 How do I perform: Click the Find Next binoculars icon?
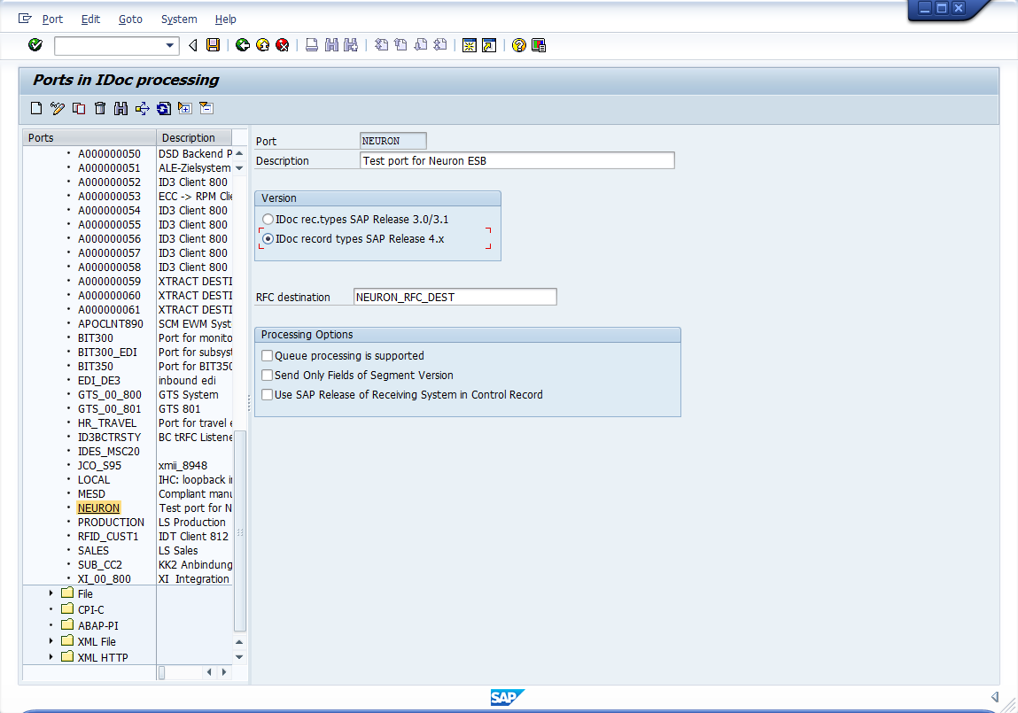click(x=351, y=45)
